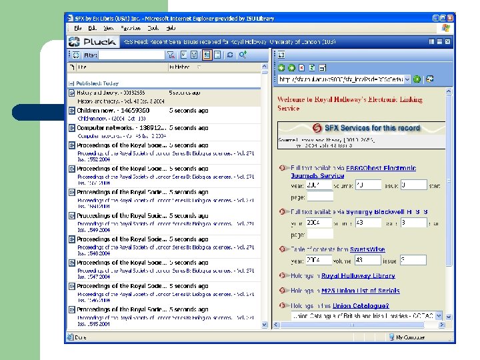Open the File menu
The height and width of the screenshot is (360, 480).
[78, 28]
